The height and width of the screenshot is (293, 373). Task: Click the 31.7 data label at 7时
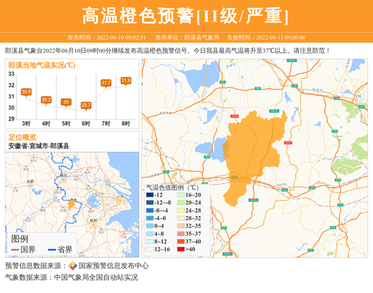106,83
